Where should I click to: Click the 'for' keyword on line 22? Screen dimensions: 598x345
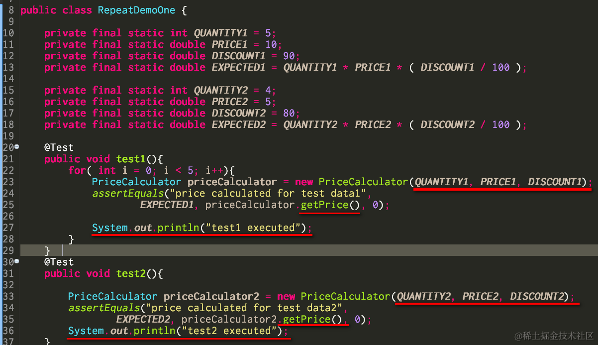pyautogui.click(x=77, y=170)
